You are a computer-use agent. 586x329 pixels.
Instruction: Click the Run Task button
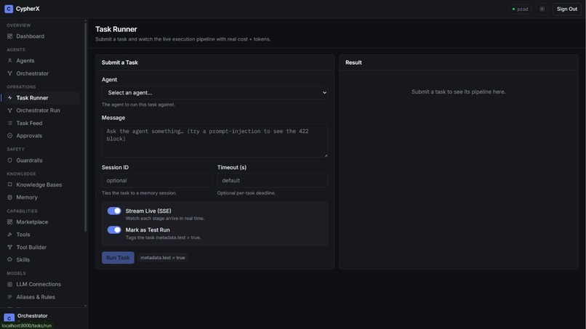(x=118, y=258)
